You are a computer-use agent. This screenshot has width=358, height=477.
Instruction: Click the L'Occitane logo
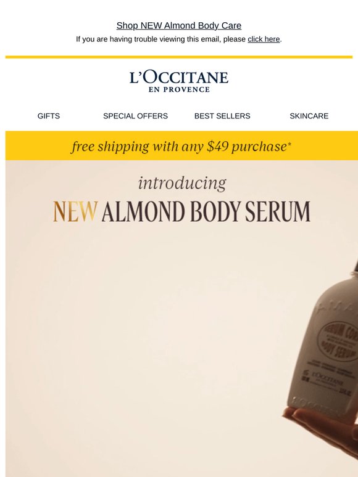click(179, 81)
